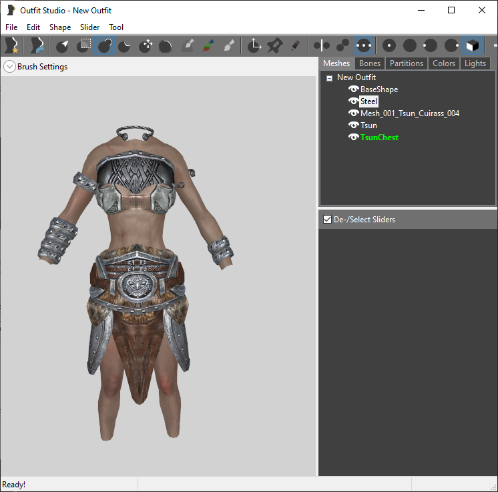Image resolution: width=498 pixels, height=492 pixels.
Task: Uncheck De-/Select Sliders checkbox
Action: pos(327,220)
